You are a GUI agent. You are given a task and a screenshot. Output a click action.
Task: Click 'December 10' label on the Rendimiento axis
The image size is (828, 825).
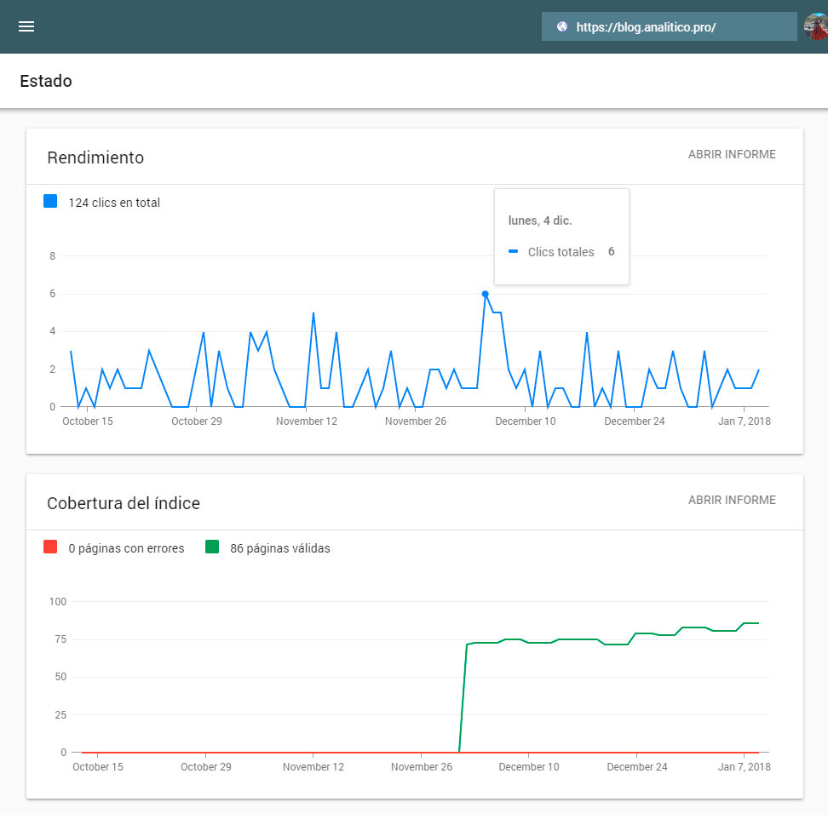pos(526,421)
